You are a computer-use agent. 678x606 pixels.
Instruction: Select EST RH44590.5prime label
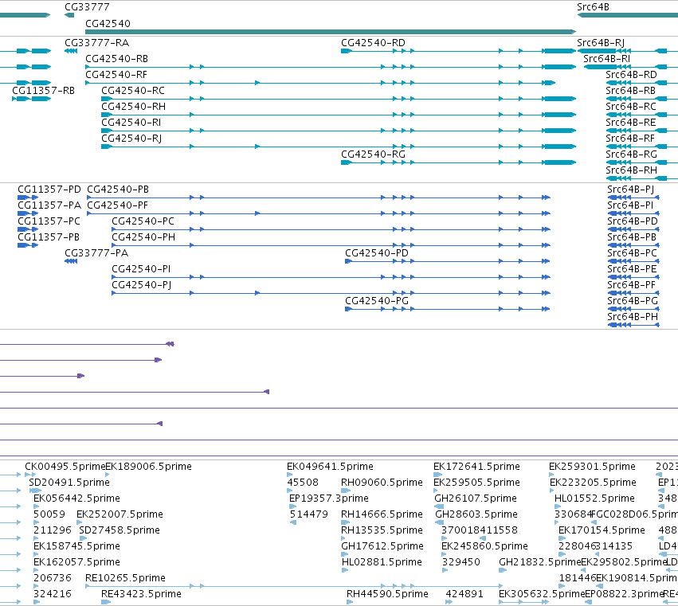[387, 594]
